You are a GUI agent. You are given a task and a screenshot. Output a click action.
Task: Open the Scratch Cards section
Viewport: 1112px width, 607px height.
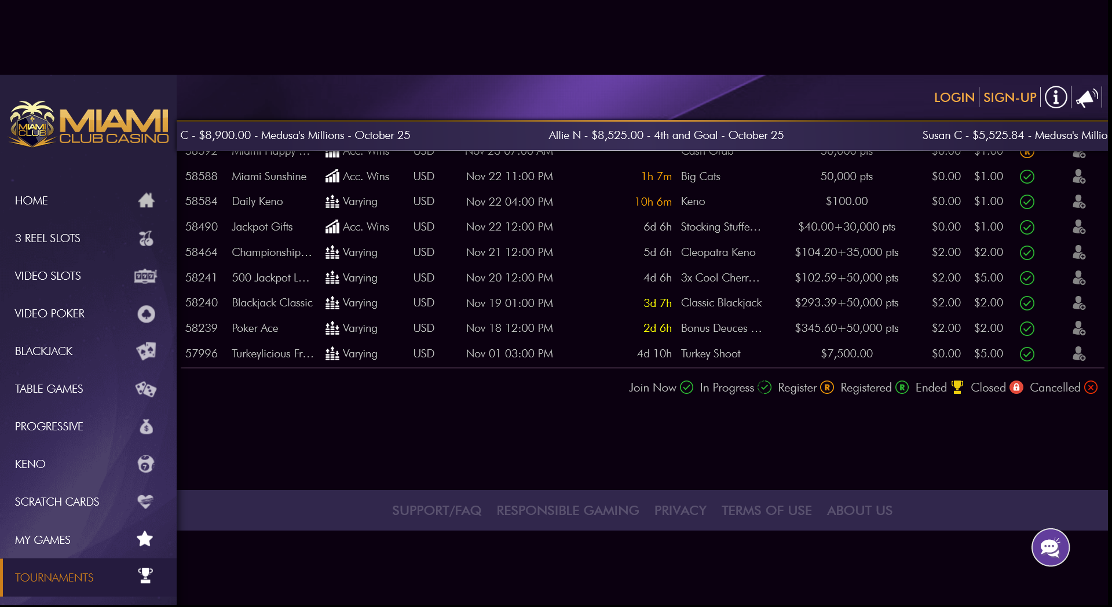coord(145,502)
